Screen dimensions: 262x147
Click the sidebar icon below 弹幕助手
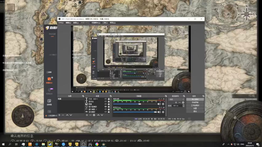click(x=49, y=91)
